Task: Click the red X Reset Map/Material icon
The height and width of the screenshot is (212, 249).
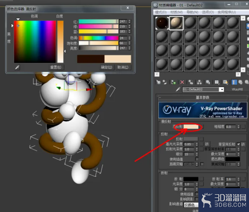Action: pos(182,82)
